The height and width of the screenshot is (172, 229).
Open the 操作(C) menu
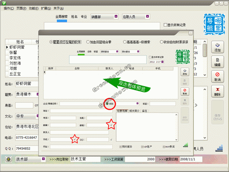point(9,8)
